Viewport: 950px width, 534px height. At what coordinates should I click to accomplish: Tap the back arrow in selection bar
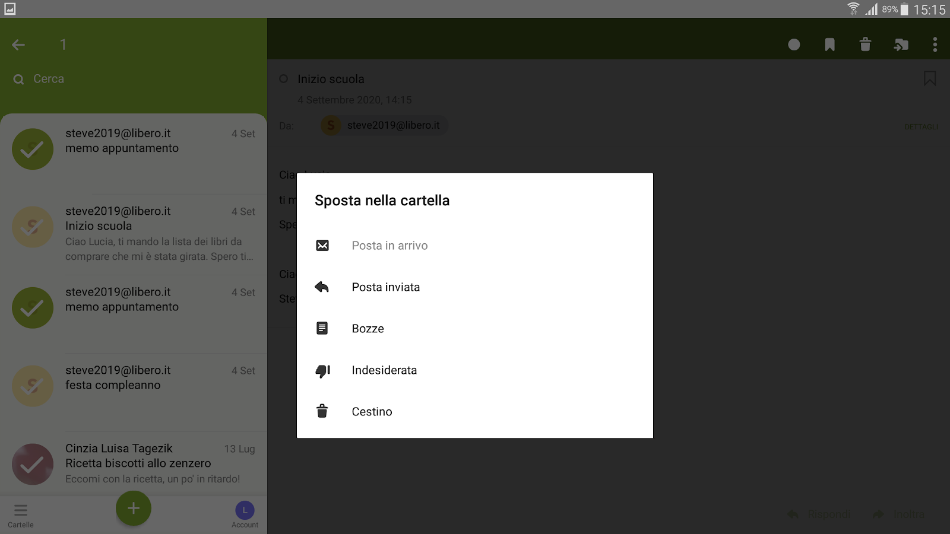pos(18,44)
